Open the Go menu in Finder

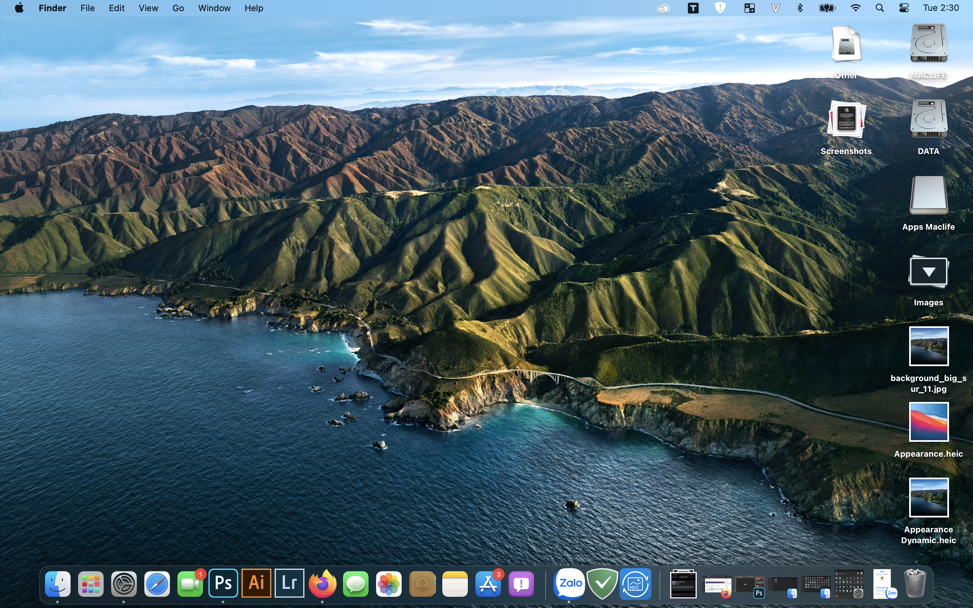[x=178, y=8]
